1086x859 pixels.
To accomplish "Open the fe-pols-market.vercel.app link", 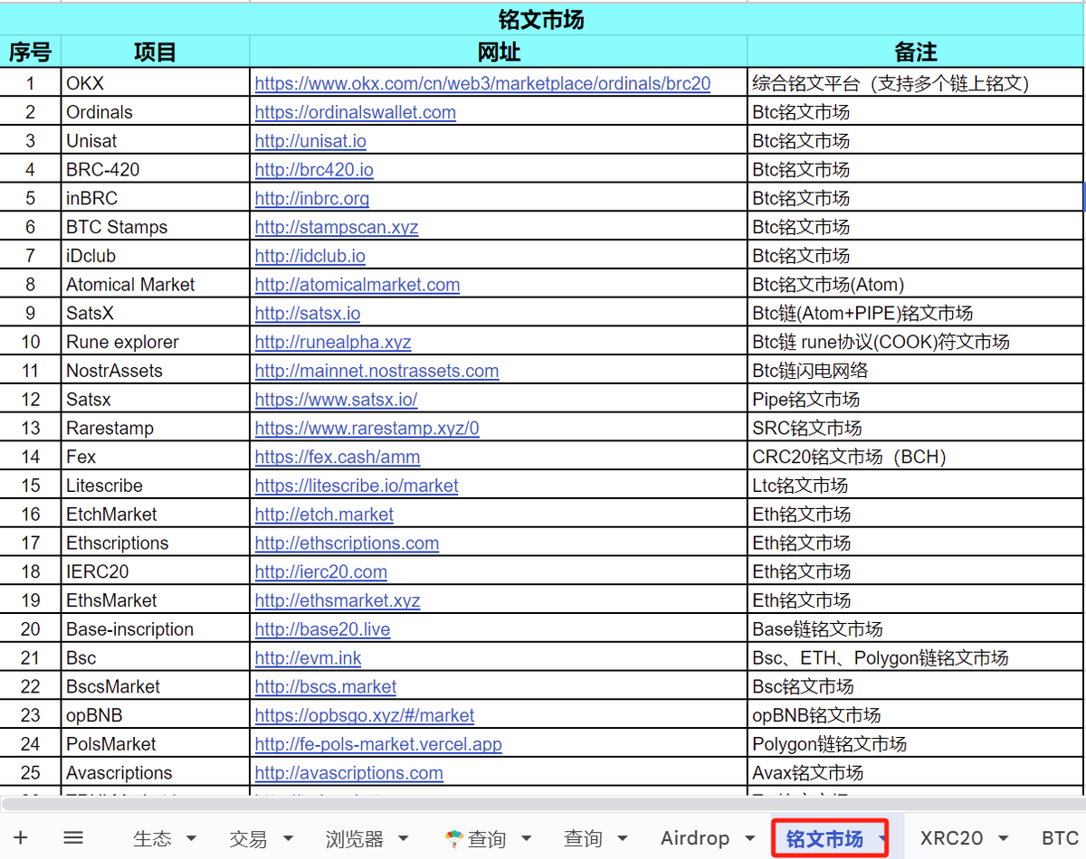I will tap(378, 744).
